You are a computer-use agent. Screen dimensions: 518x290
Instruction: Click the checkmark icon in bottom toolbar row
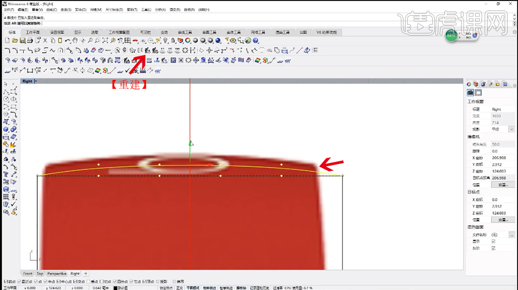(x=128, y=71)
